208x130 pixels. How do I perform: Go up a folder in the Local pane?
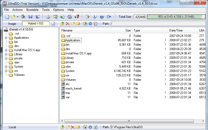(x=62, y=127)
